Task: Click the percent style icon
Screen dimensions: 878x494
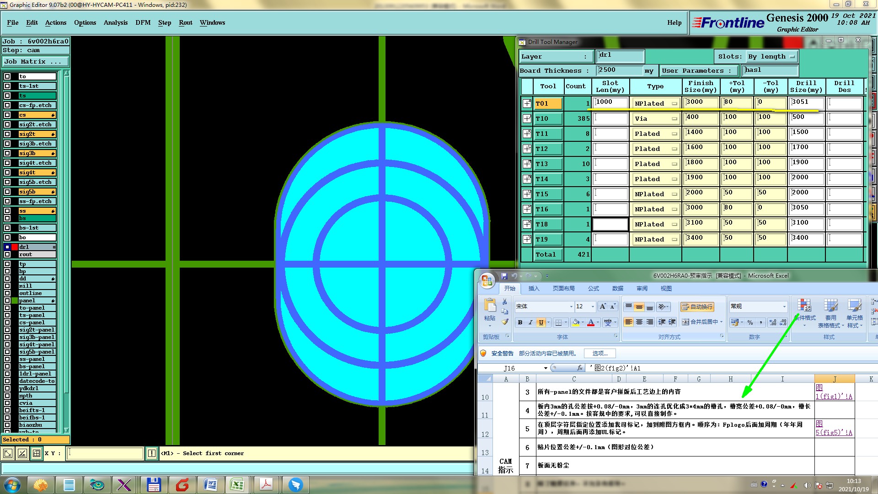Action: (x=750, y=322)
